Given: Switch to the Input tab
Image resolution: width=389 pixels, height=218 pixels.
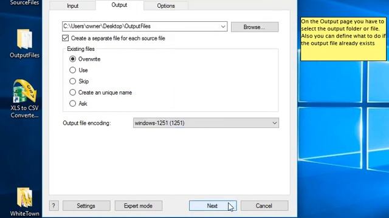Looking at the screenshot, I should pyautogui.click(x=72, y=5).
